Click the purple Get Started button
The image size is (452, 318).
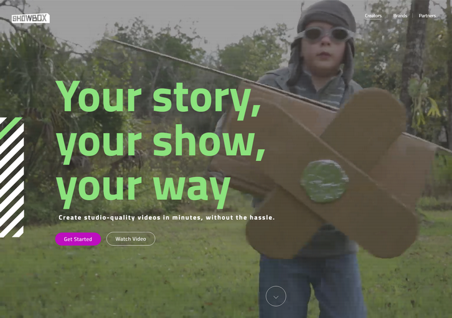point(78,239)
